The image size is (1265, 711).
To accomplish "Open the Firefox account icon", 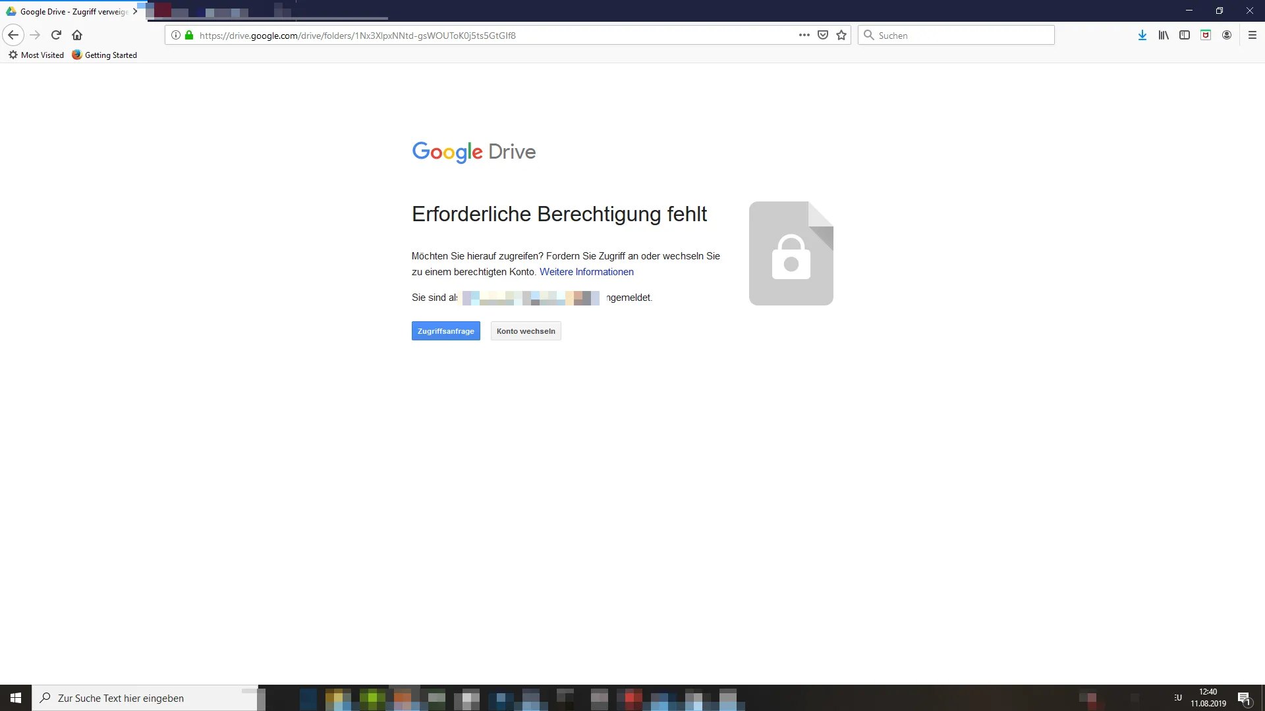I will pos(1227,35).
